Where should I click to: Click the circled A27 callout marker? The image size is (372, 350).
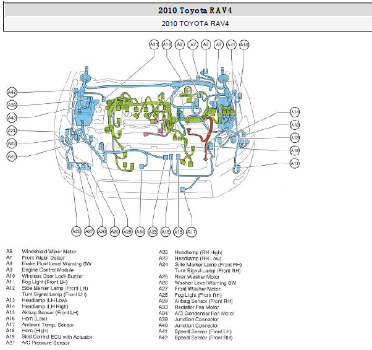click(x=89, y=231)
